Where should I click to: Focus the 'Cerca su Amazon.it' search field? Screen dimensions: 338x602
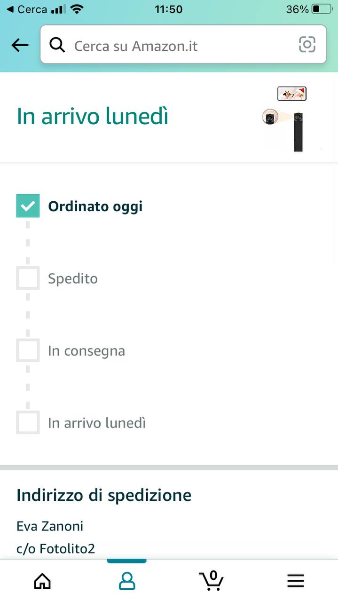pos(179,45)
